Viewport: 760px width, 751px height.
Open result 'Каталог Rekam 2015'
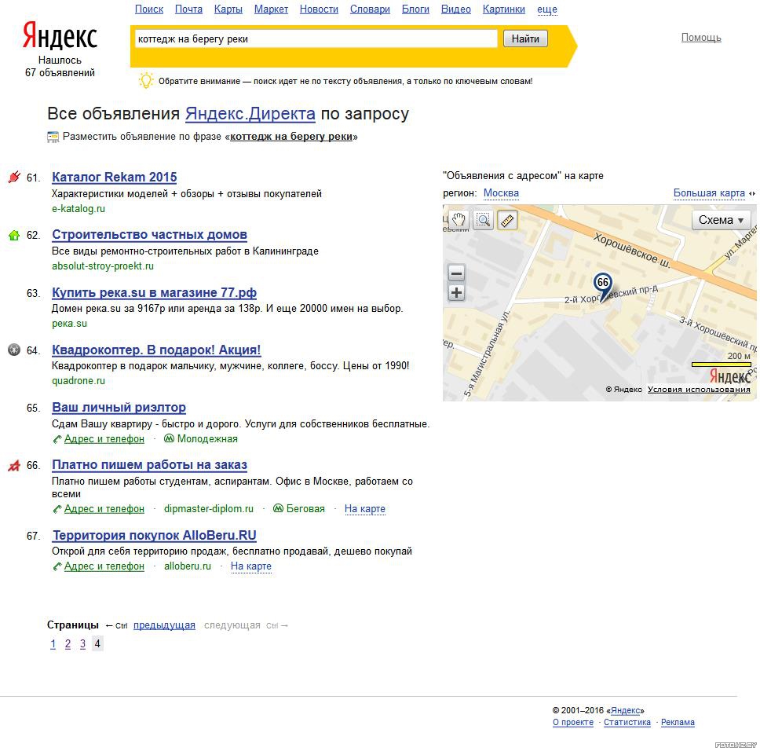[115, 177]
